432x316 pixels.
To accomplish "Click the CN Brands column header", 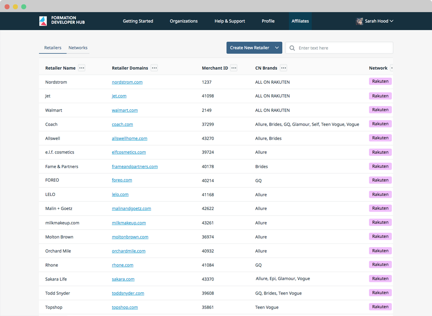I will (266, 68).
